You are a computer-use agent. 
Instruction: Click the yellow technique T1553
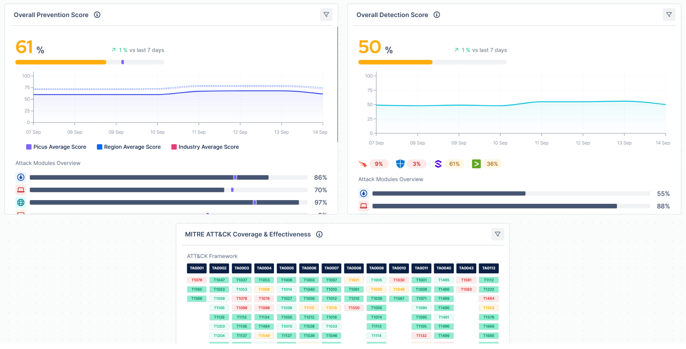[x=489, y=308]
